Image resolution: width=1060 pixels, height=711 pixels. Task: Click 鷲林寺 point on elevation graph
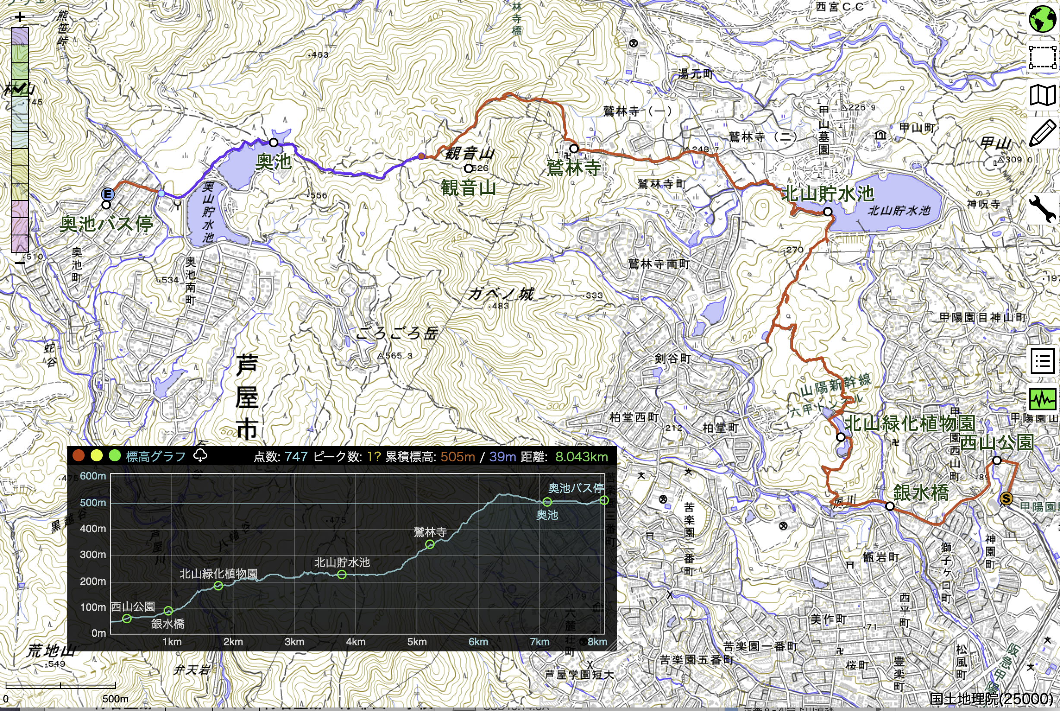[x=430, y=545]
